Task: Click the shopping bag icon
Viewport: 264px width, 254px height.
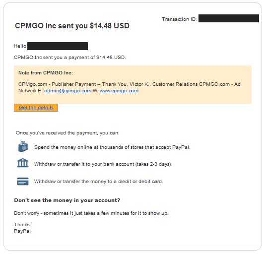Action: point(23,146)
